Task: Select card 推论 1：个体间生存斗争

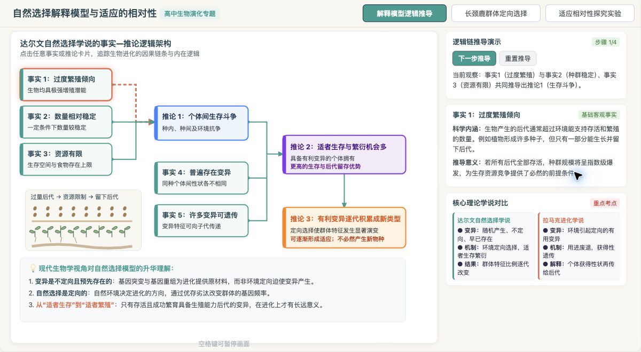Action: pyautogui.click(x=201, y=123)
